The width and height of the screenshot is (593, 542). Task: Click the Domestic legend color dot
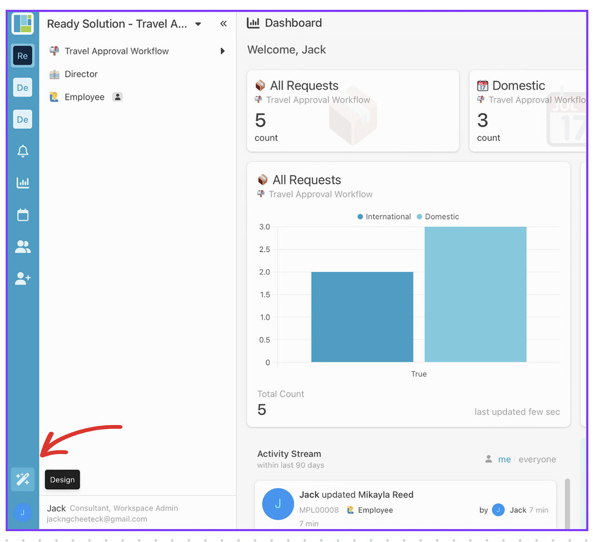(x=420, y=217)
